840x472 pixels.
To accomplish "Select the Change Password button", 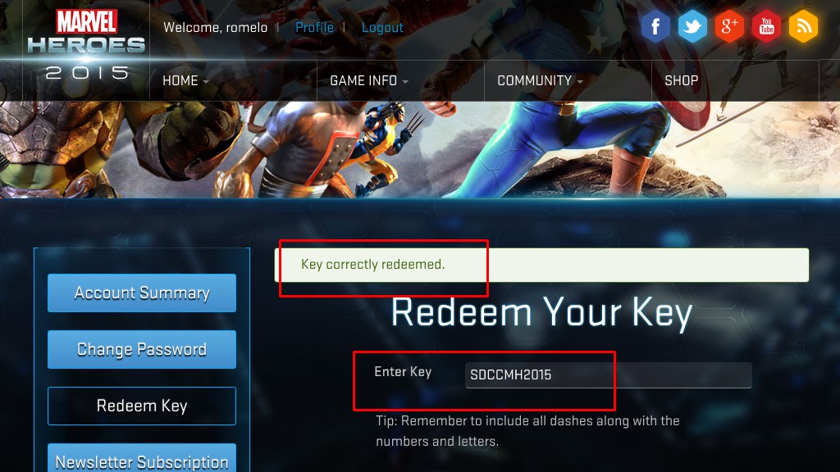I will (142, 349).
